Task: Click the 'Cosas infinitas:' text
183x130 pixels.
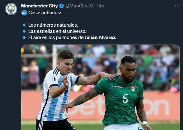Action: coord(45,13)
